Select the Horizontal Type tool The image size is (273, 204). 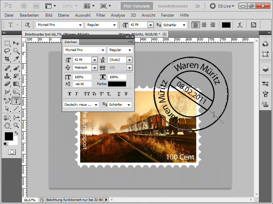pos(16,101)
